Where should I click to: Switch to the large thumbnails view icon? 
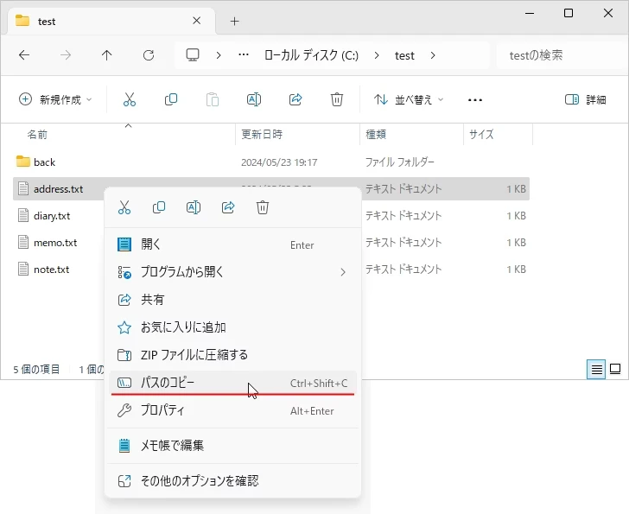(615, 369)
